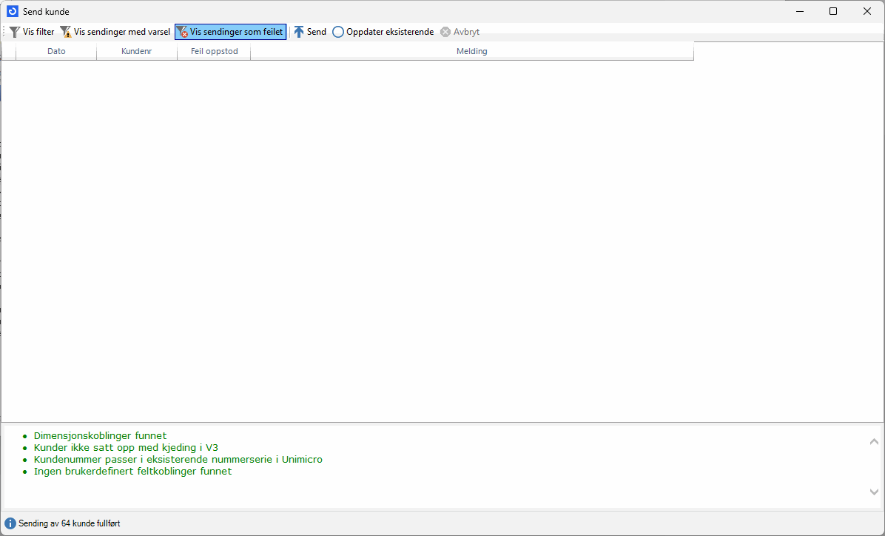Image resolution: width=885 pixels, height=536 pixels.
Task: Click the Feil oppstod column header
Action: pos(214,52)
